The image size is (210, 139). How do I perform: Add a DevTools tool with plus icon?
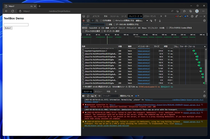pos(166,16)
